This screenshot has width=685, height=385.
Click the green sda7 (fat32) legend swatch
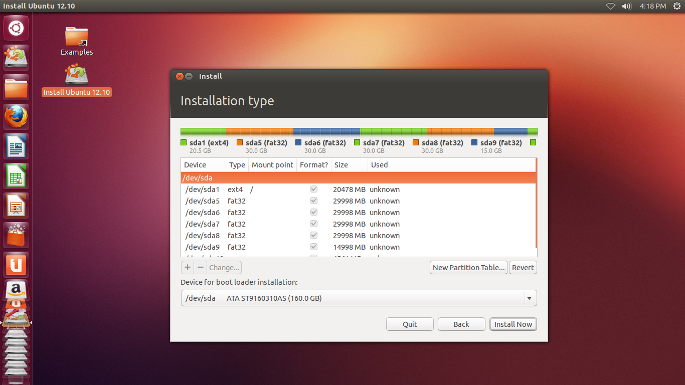pos(357,143)
